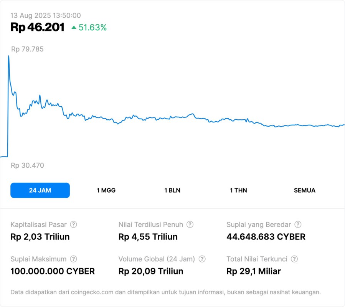Click the Rp 30.470 low price label
Screen dimensions: 345x307
(x=27, y=165)
